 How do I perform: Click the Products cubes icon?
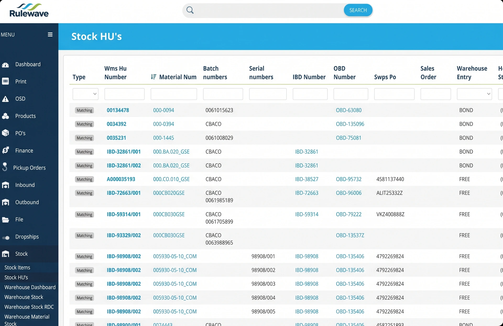pos(6,116)
